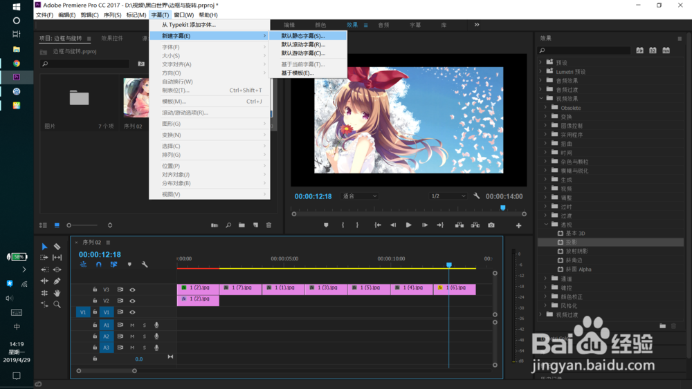Toggle V2 track eye visibility

tap(132, 301)
